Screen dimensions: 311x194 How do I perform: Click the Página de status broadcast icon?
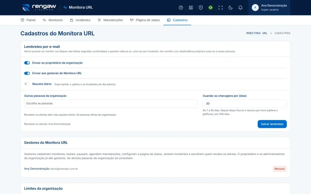coord(132,20)
